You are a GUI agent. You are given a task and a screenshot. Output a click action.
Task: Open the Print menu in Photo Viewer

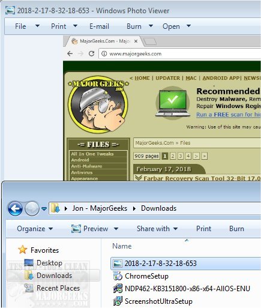point(58,26)
